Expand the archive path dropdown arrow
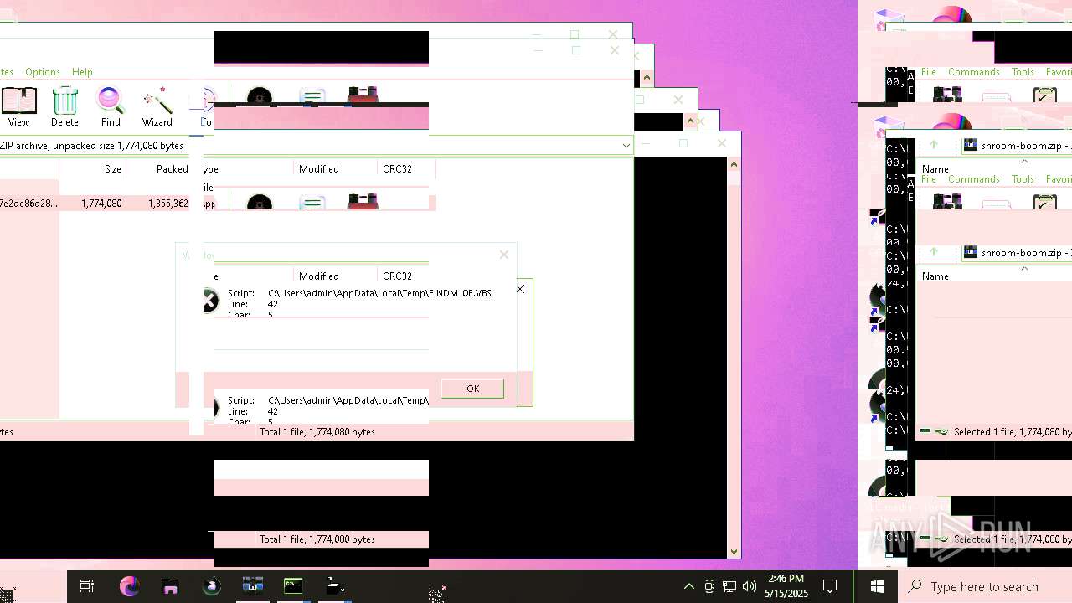The height and width of the screenshot is (603, 1072). point(626,146)
